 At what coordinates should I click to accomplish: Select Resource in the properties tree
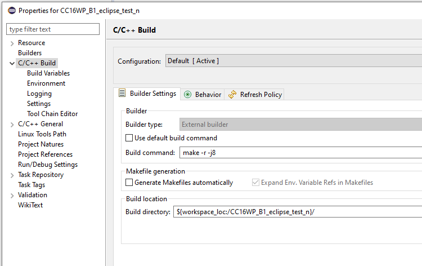coord(32,43)
